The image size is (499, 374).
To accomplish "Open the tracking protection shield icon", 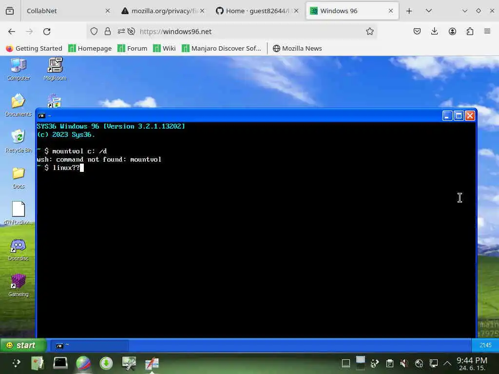I will click(x=94, y=32).
